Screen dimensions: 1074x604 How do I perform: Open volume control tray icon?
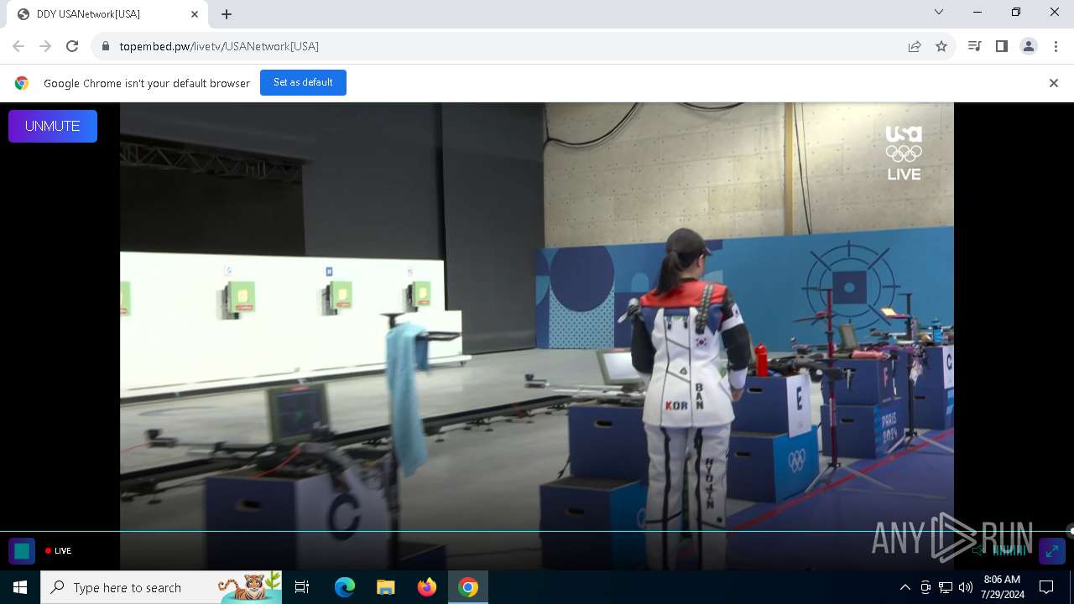click(966, 587)
